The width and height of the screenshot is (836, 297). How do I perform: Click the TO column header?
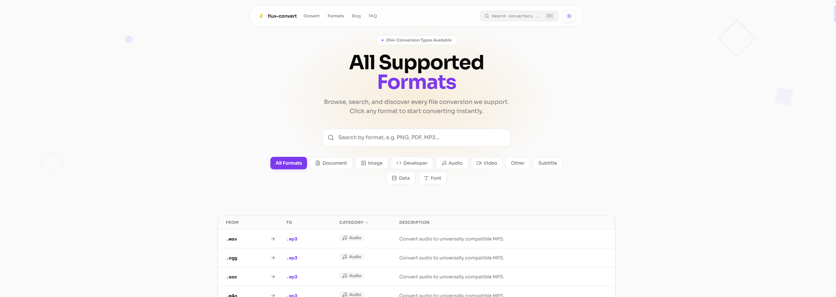click(x=289, y=223)
